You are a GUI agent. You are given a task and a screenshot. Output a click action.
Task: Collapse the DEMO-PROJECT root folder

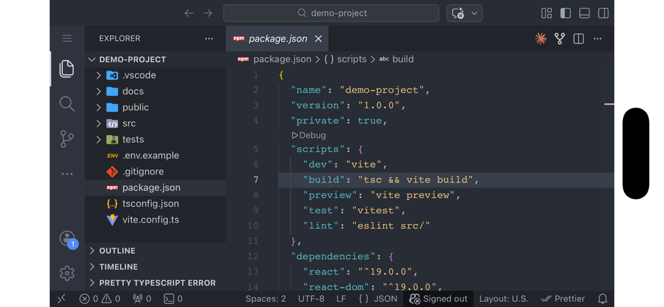(155, 59)
